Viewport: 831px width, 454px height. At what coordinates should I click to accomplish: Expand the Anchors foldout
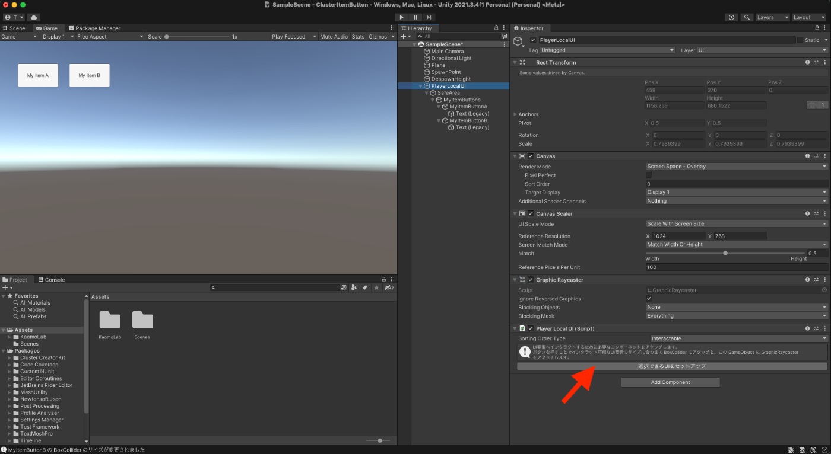[x=515, y=114]
